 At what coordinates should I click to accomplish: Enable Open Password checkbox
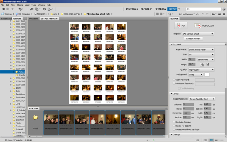pyautogui.click(x=174, y=80)
